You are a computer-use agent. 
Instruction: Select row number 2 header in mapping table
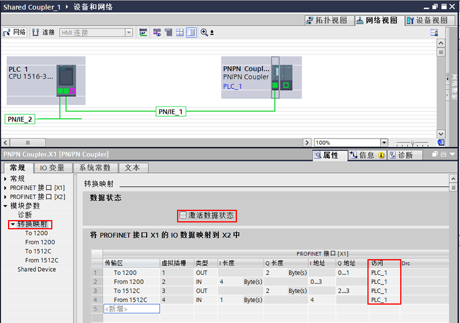97,282
